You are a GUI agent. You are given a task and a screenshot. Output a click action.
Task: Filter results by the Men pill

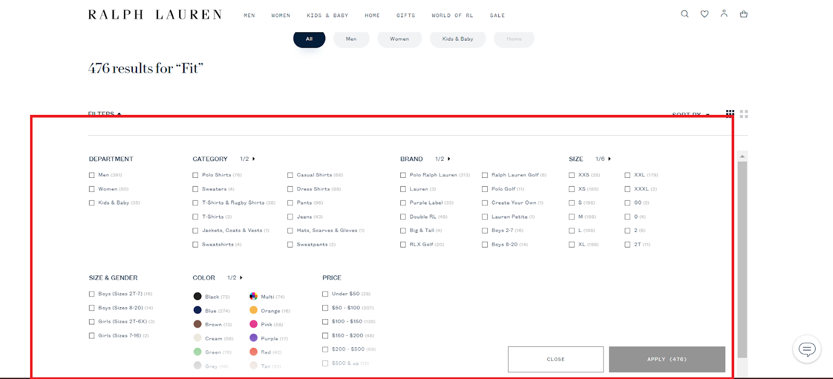point(351,39)
